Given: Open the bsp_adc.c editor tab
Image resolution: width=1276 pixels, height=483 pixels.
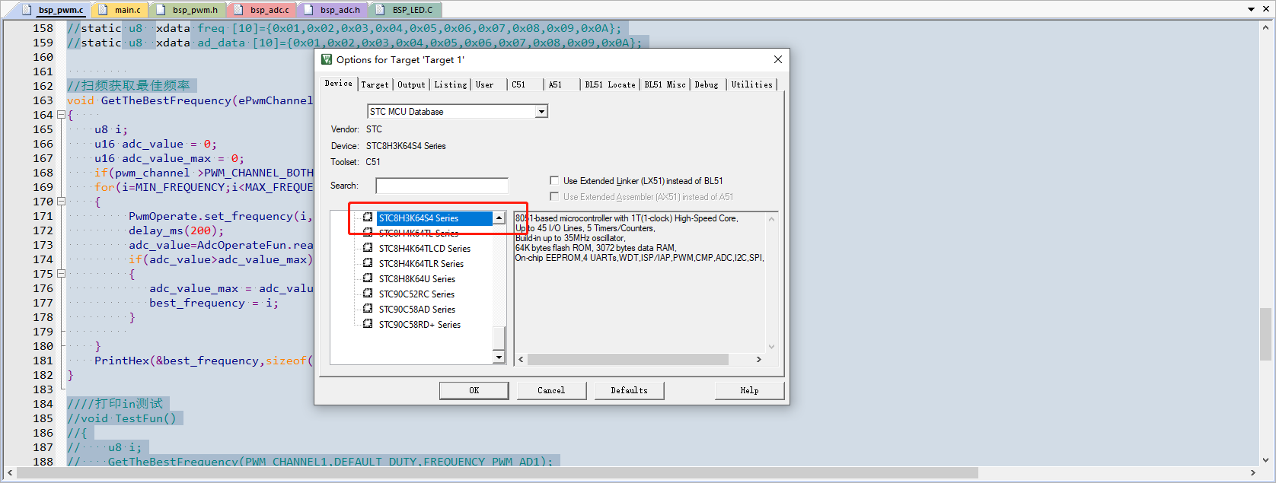Looking at the screenshot, I should [263, 10].
